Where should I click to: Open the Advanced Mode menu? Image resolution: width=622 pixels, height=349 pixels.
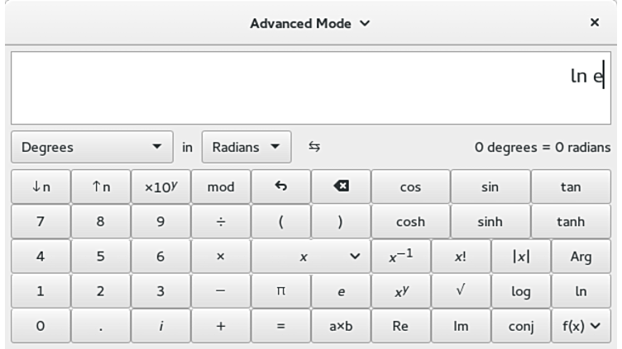click(x=310, y=23)
